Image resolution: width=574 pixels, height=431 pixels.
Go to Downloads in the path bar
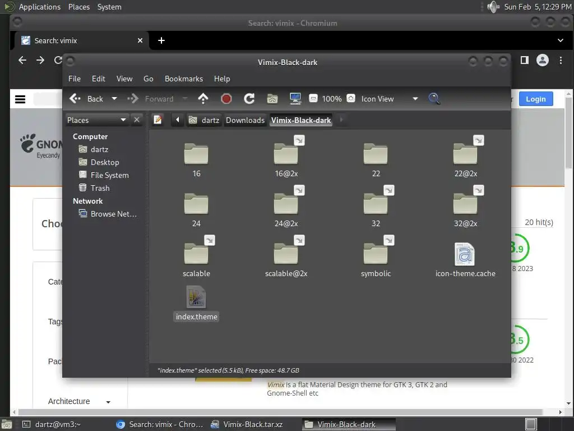point(246,120)
